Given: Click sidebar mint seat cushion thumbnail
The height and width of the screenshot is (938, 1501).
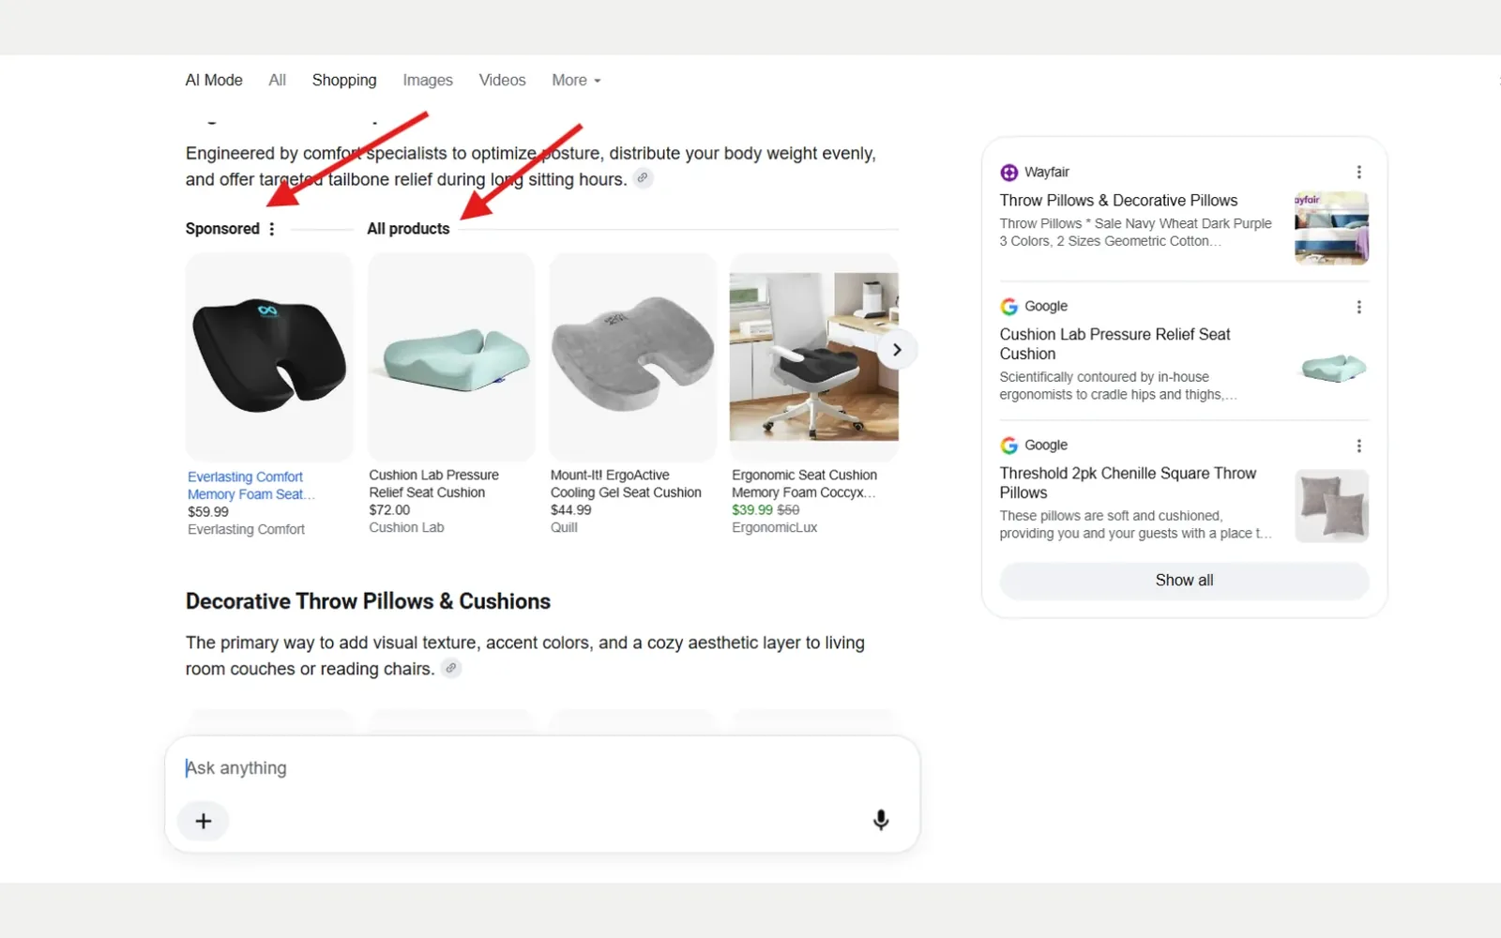Looking at the screenshot, I should 1331,367.
